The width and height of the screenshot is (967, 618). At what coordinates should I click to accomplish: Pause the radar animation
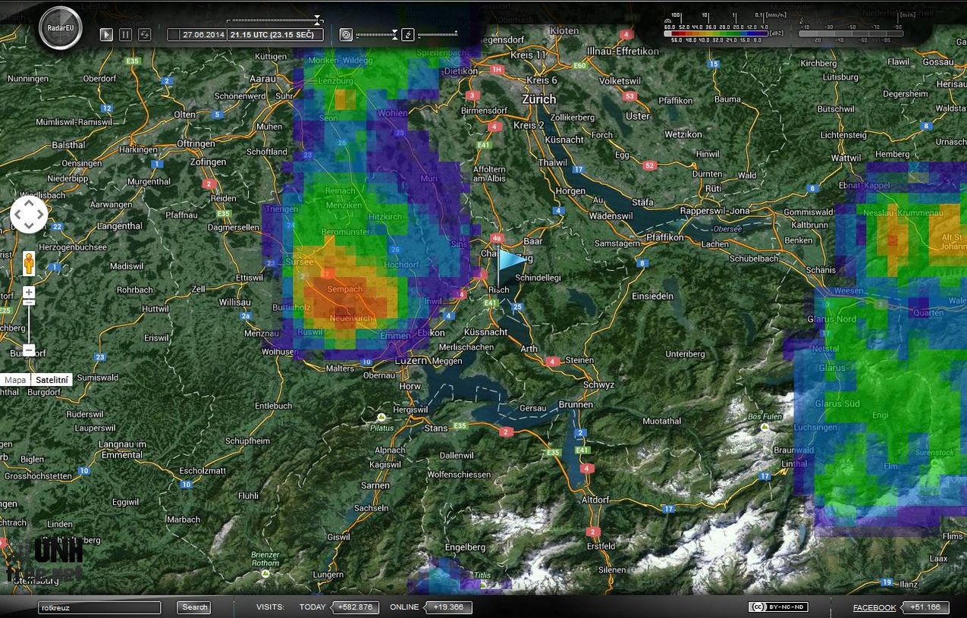coord(126,34)
